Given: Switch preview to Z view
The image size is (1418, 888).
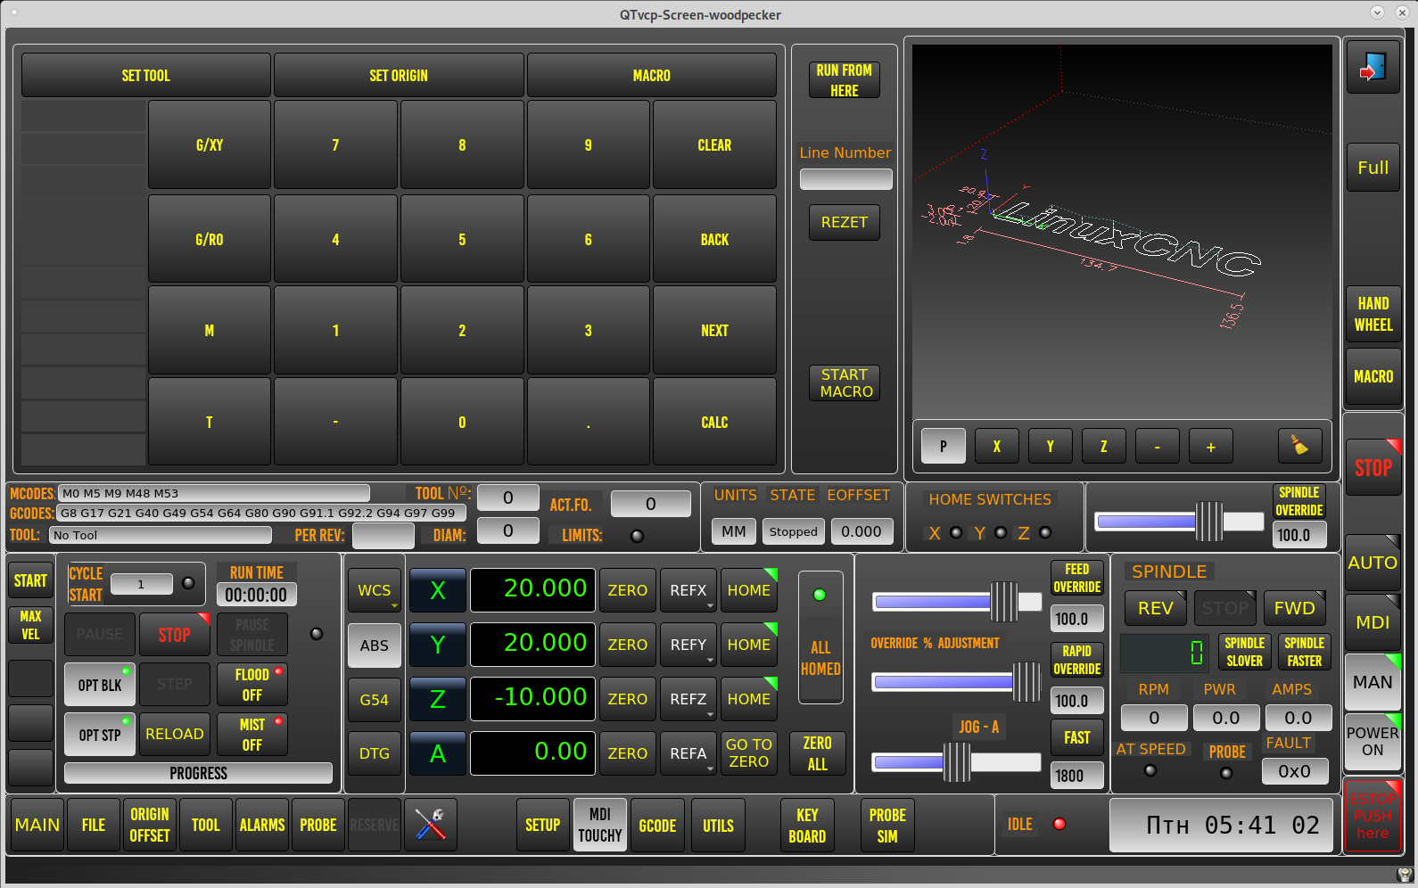Looking at the screenshot, I should 1103,446.
